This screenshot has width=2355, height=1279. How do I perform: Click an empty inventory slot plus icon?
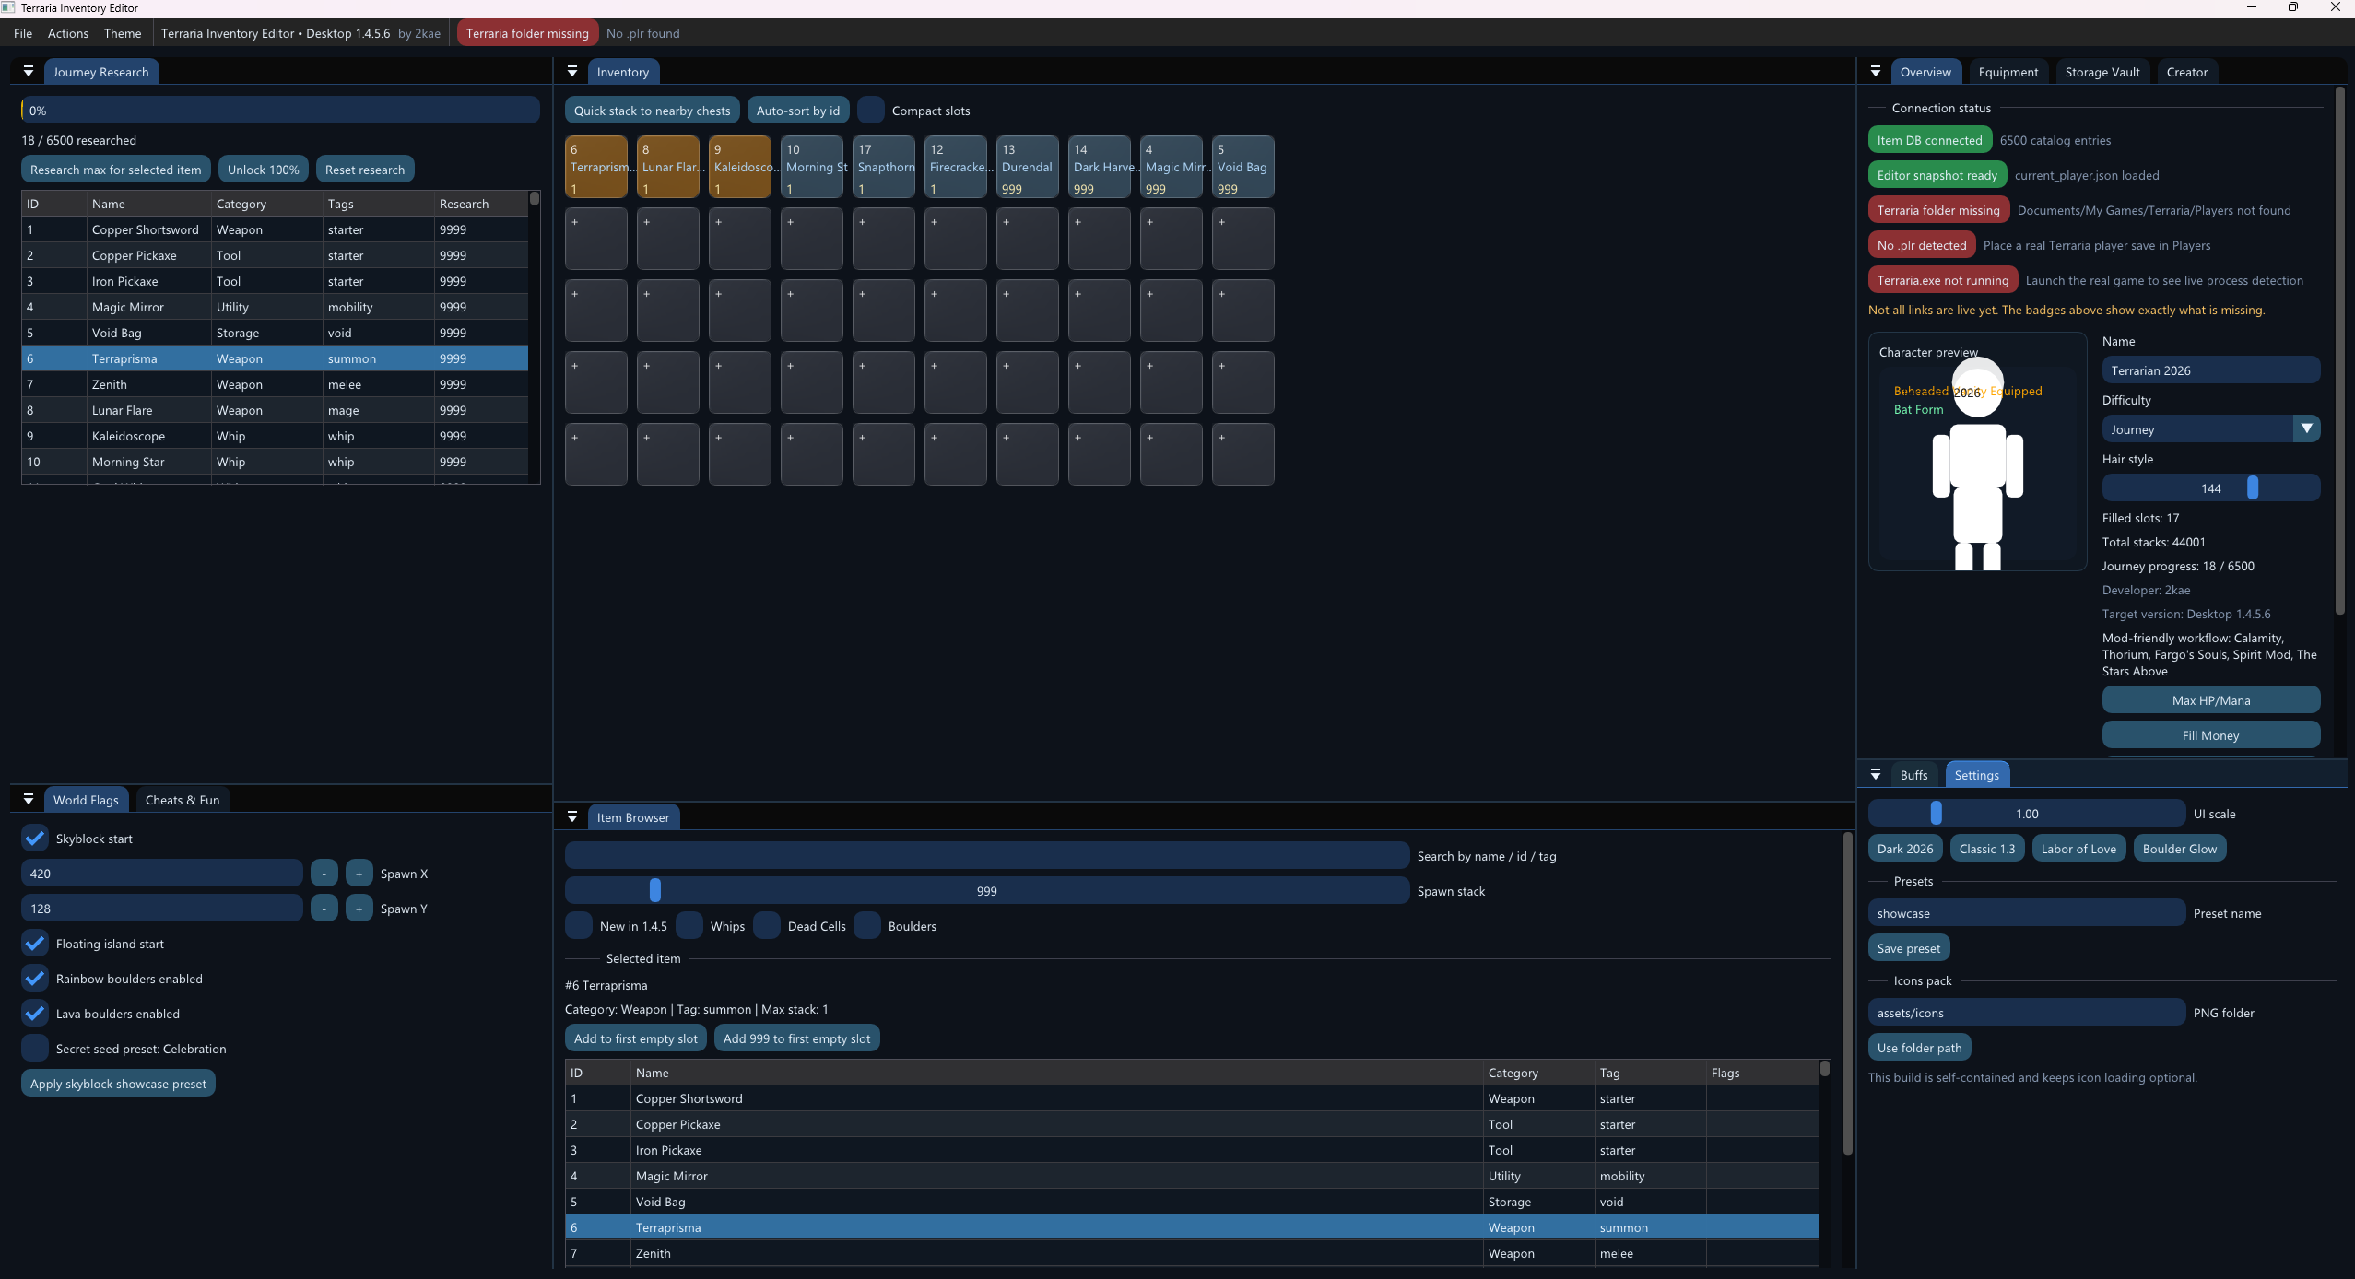(x=595, y=239)
